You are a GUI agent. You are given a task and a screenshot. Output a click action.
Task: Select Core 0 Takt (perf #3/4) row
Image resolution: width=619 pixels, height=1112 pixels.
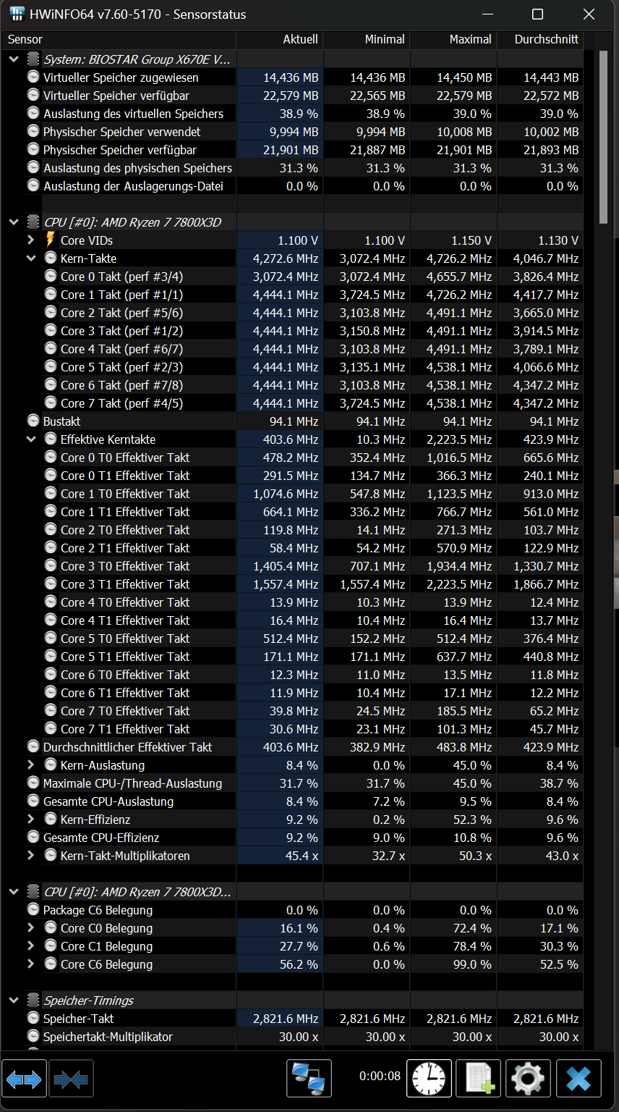(x=293, y=276)
